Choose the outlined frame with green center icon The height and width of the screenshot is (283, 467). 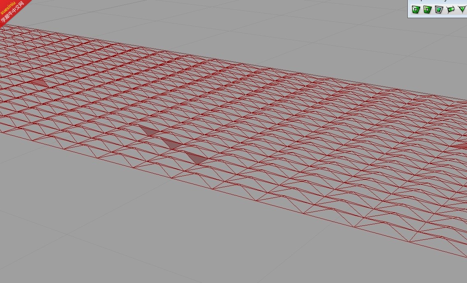pyautogui.click(x=439, y=9)
